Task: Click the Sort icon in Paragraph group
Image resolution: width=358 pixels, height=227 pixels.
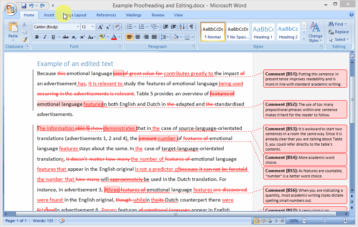Action: point(182,27)
